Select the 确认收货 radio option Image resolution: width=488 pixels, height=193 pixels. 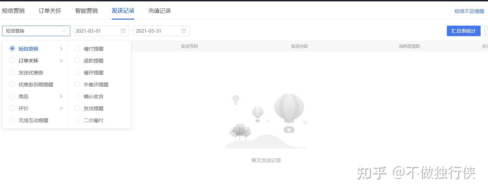pyautogui.click(x=77, y=96)
